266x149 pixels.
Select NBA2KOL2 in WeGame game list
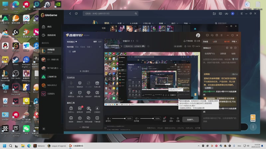pos(50,85)
